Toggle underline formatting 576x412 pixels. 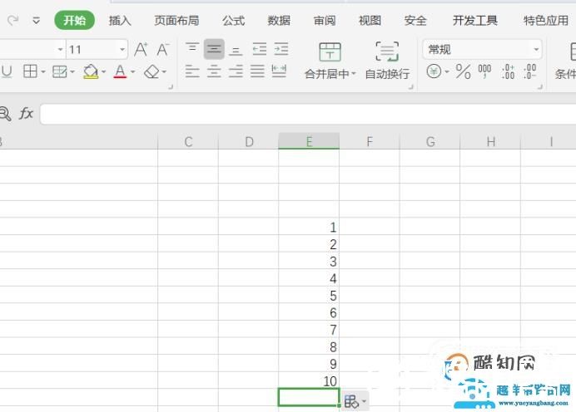[x=7, y=71]
